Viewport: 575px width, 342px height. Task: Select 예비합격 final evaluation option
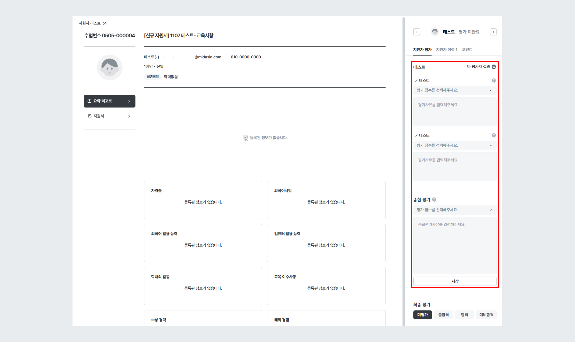coord(486,315)
